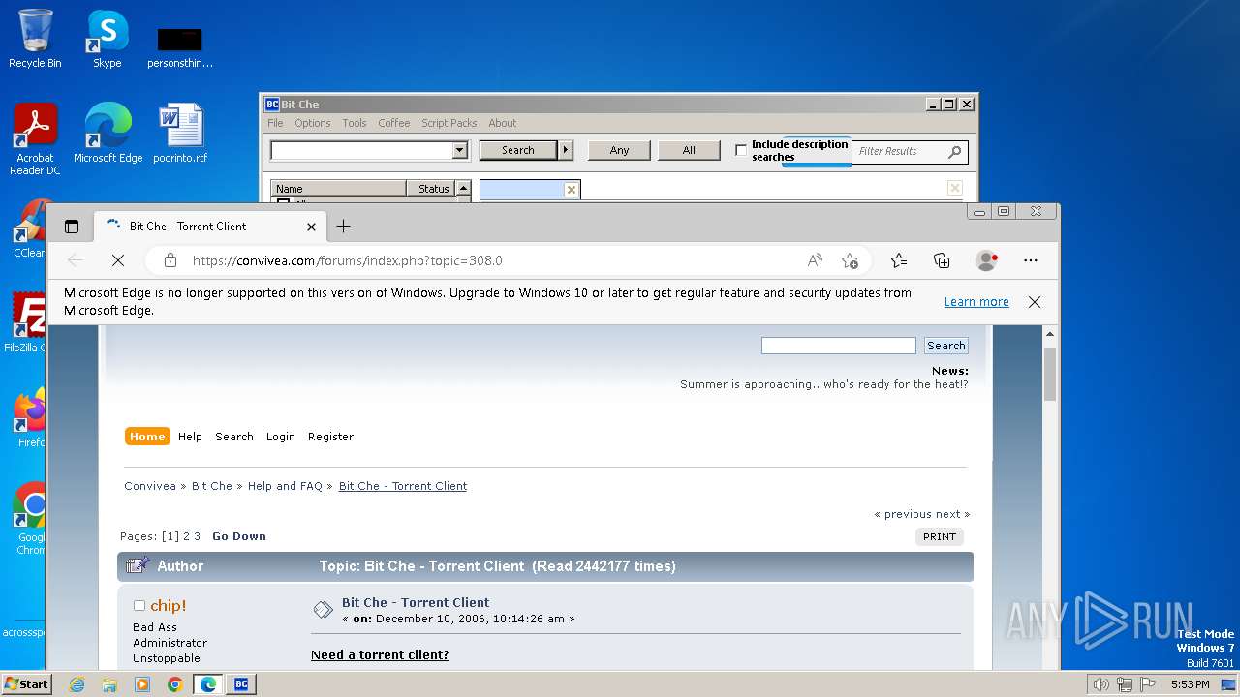The width and height of the screenshot is (1240, 697).
Task: Follow Learn more link in Edge notice
Action: 976,302
